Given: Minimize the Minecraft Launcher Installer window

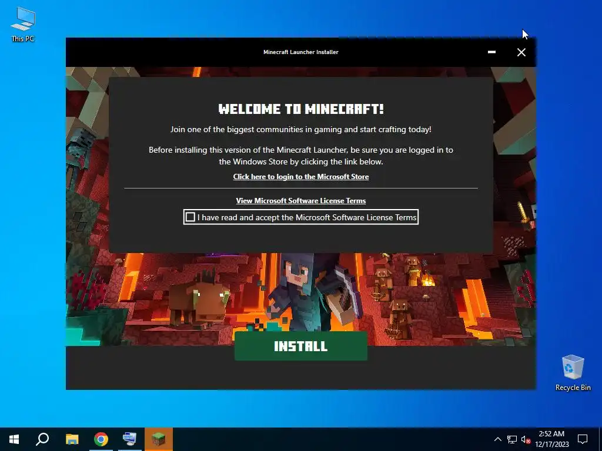Looking at the screenshot, I should click(491, 52).
